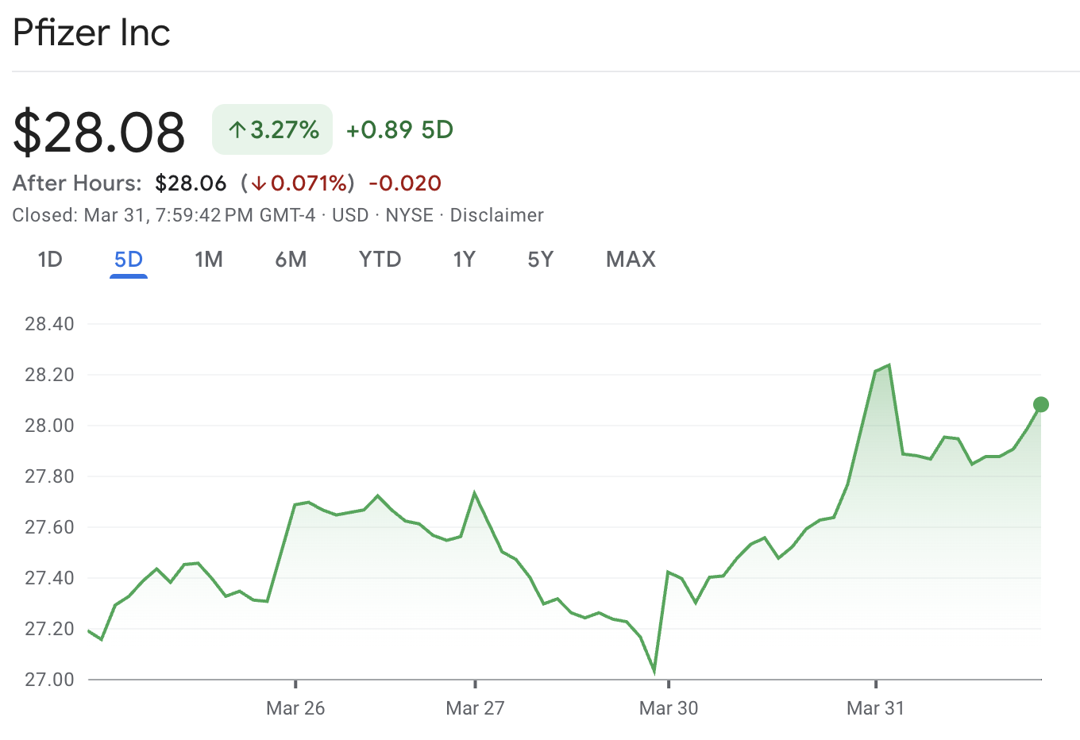Click the green 3.27% change badge
Screen dimensions: 1080x740
tap(272, 129)
